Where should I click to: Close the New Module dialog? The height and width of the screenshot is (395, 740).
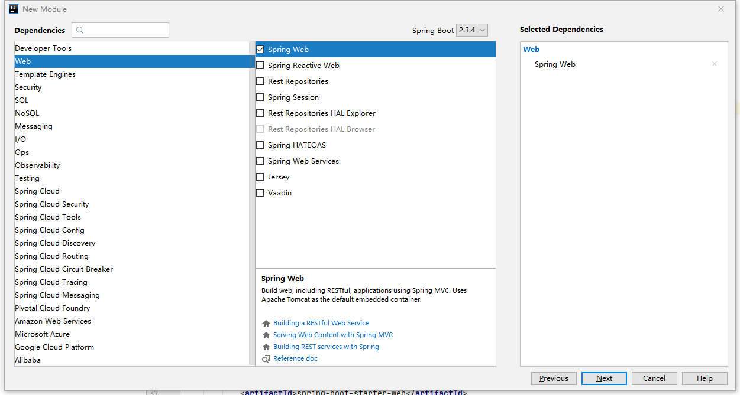(720, 9)
